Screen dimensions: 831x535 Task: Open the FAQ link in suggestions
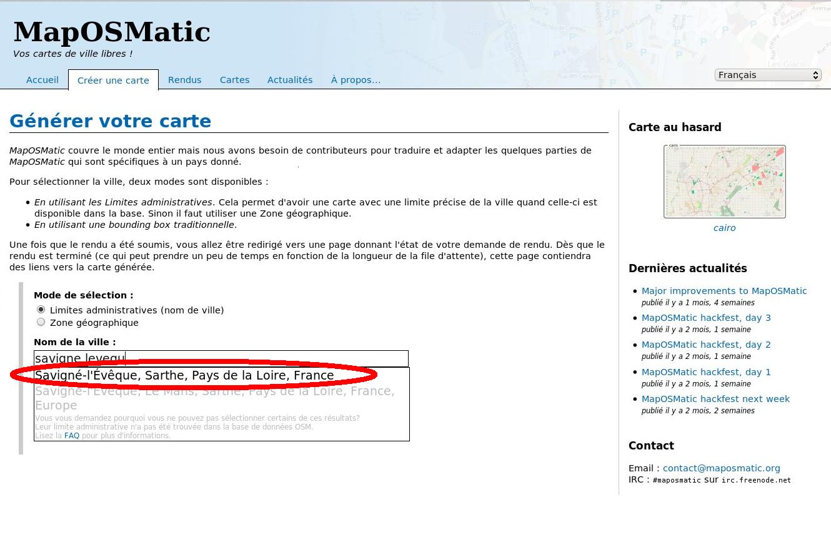click(x=72, y=436)
